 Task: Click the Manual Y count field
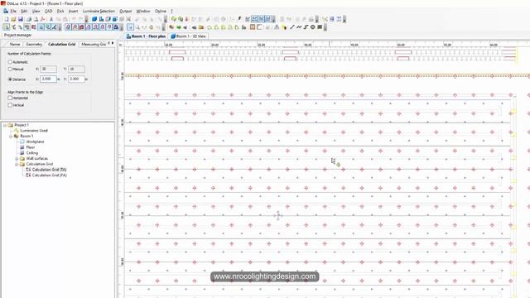[x=76, y=70]
